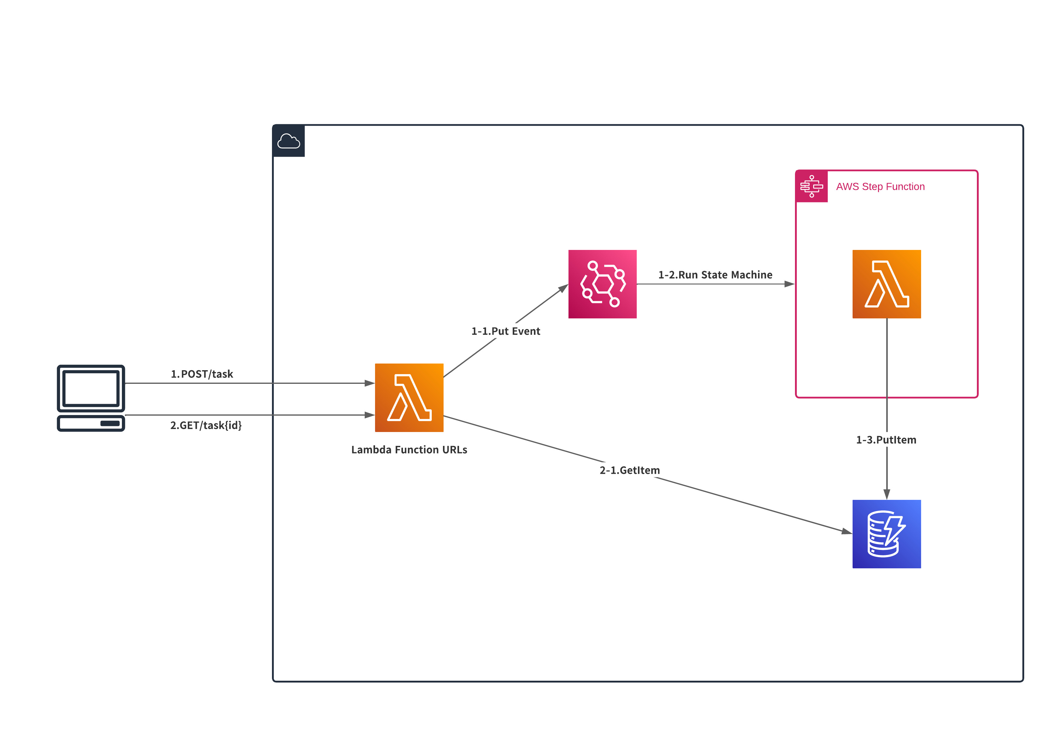Click the arrowhead pointing into DynamoDB from above

(x=887, y=494)
